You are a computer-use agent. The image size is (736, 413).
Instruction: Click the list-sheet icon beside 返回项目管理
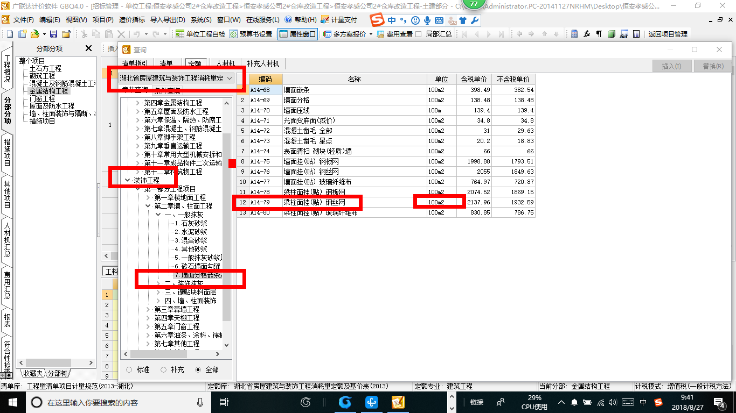pos(636,34)
